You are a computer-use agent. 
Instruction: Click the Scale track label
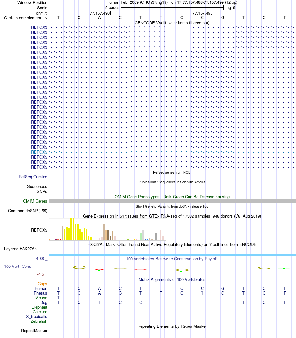coord(42,8)
